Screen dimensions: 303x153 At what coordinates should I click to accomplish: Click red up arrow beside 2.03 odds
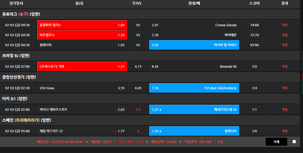[116, 110]
